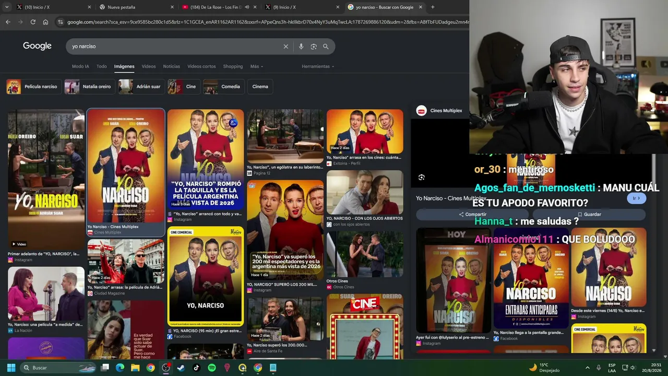Image resolution: width=668 pixels, height=376 pixels.
Task: Filter by the Adrián suar chip
Action: point(141,87)
